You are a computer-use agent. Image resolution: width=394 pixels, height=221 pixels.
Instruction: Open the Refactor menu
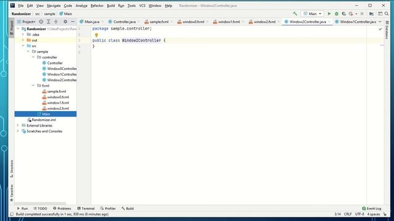click(x=97, y=6)
